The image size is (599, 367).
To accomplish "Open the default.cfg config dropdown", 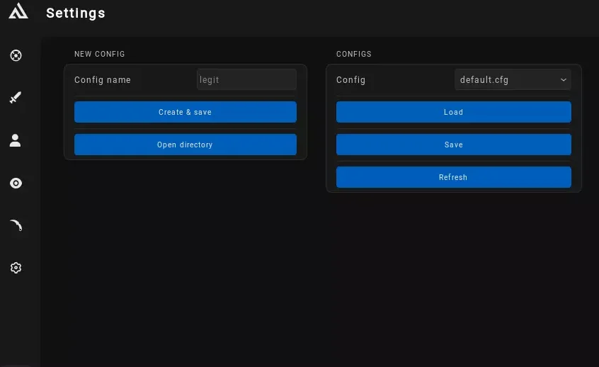I will click(x=506, y=79).
